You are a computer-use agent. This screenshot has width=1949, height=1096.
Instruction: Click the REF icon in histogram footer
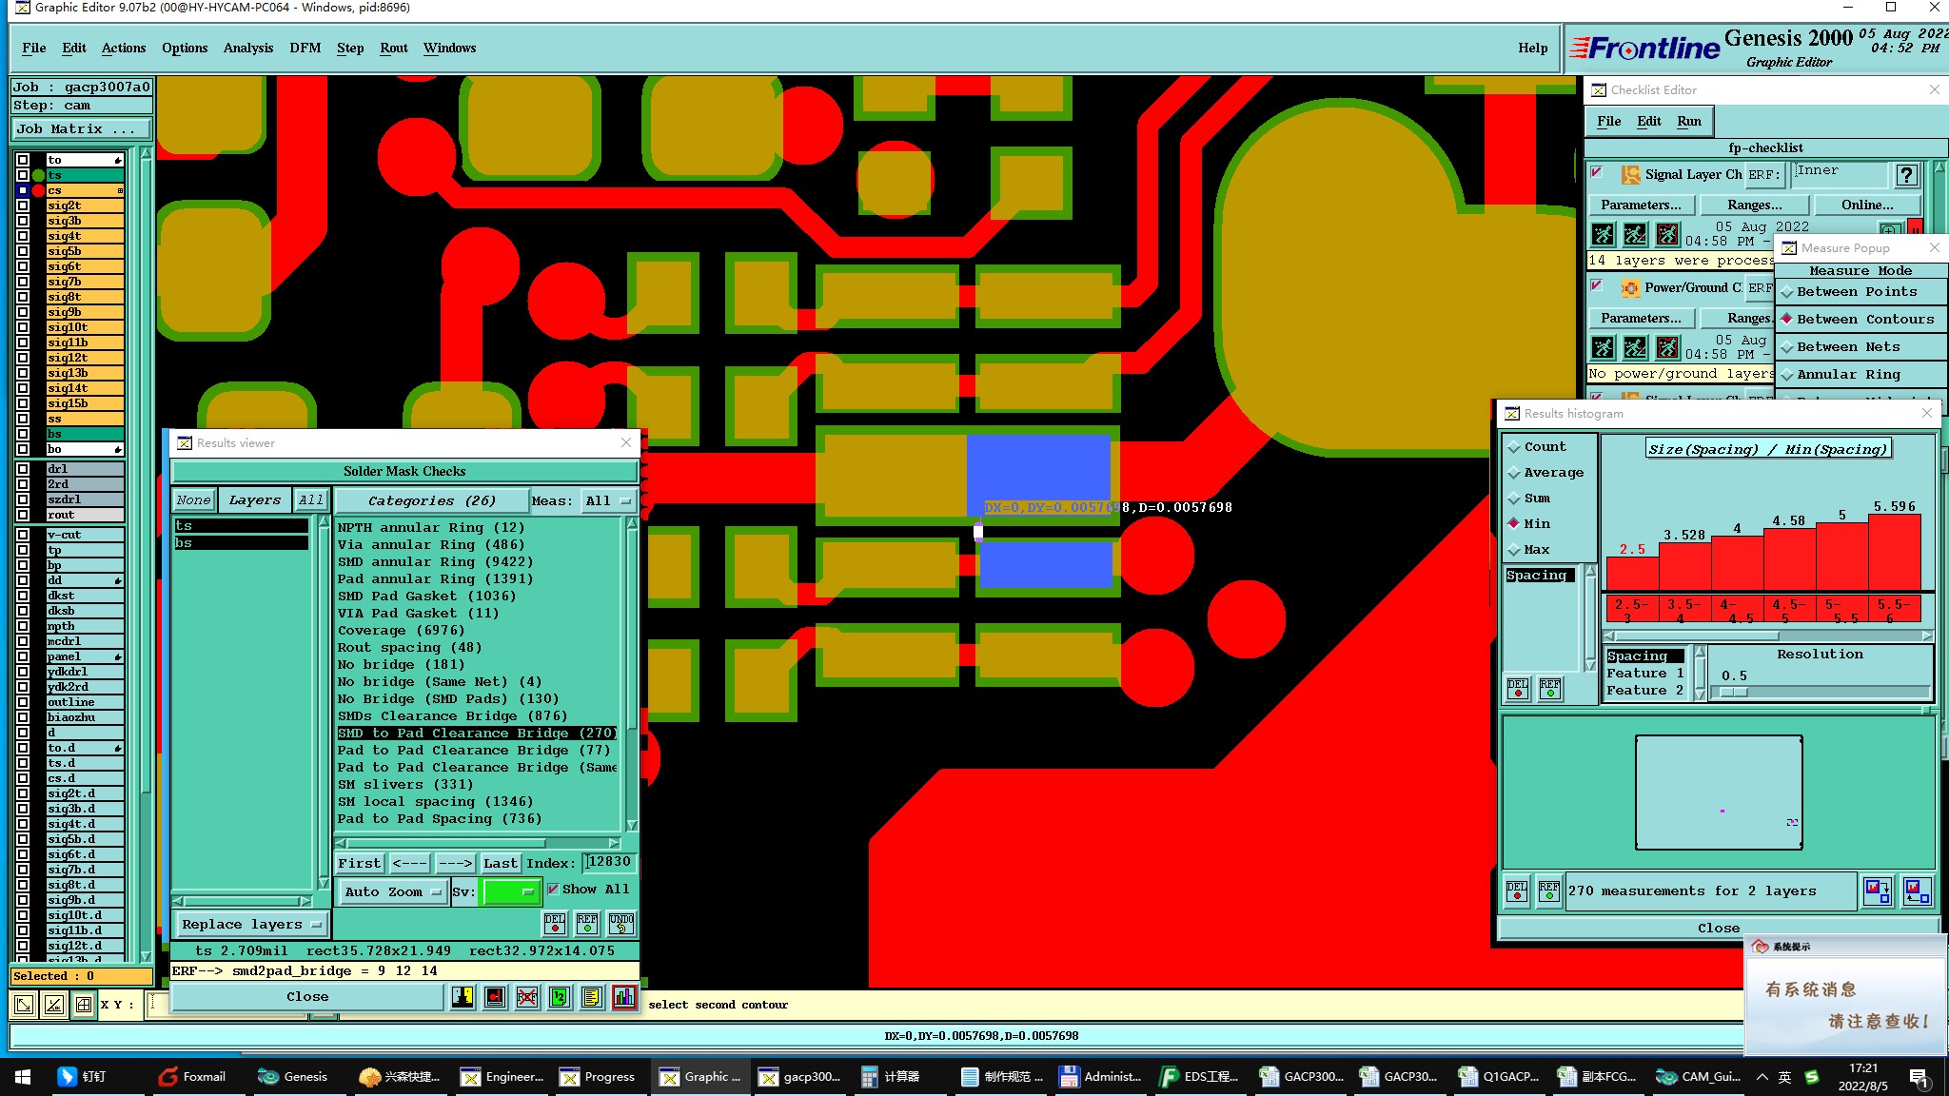click(x=1549, y=891)
